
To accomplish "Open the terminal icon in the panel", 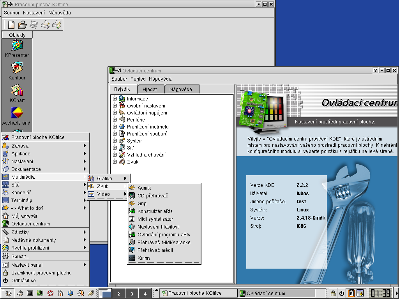I will click(x=30, y=294).
